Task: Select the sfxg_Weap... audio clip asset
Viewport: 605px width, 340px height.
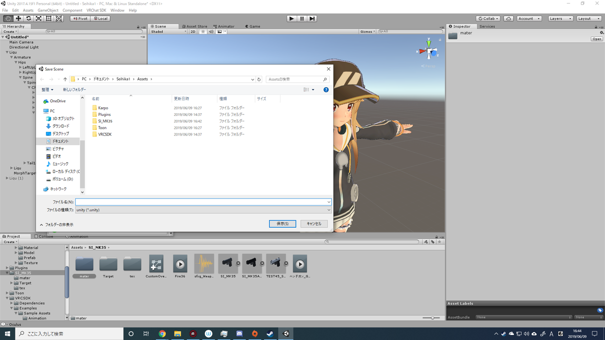Action: 204,266
